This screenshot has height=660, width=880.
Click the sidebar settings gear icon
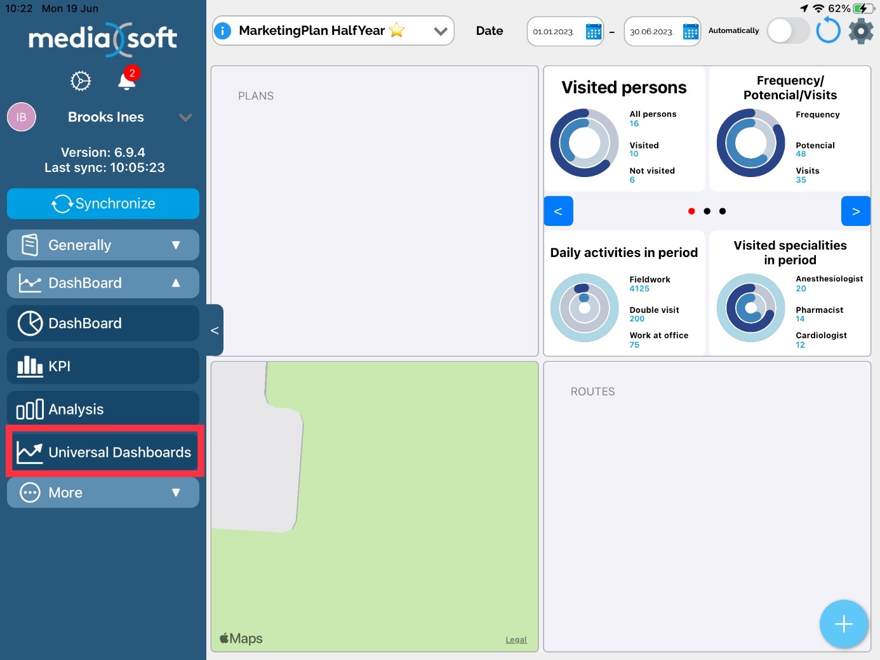tap(81, 81)
